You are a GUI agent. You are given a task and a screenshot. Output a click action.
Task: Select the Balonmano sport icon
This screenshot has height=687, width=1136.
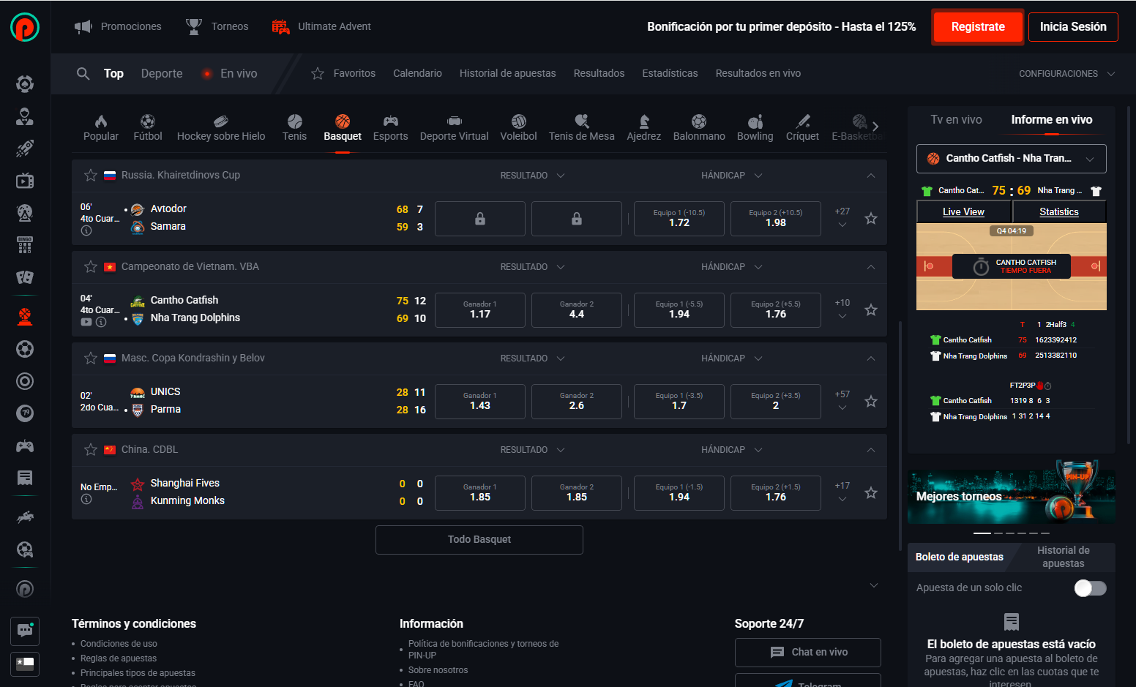pyautogui.click(x=699, y=127)
